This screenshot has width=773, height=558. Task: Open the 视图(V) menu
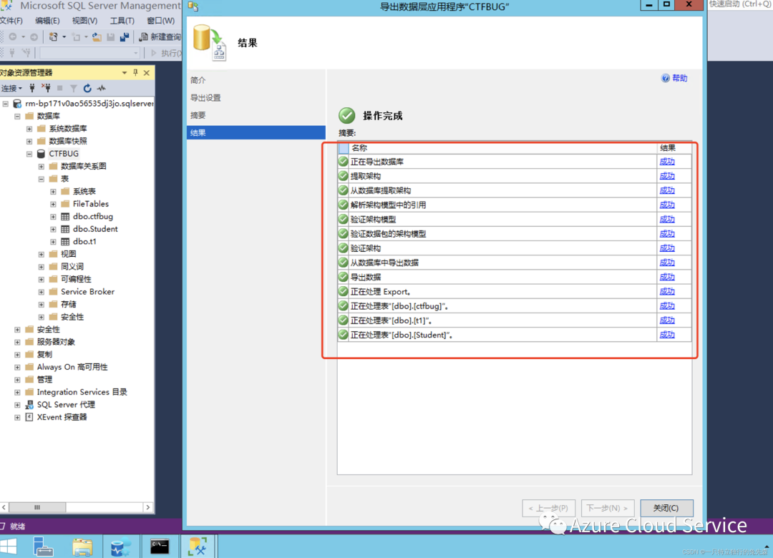tap(84, 21)
